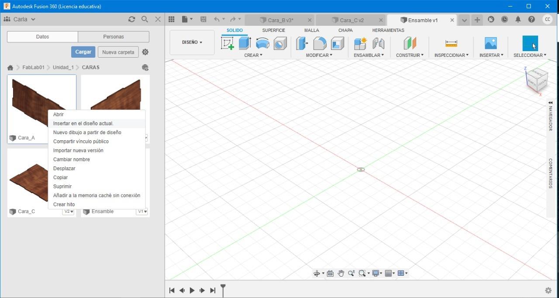
Task: Open search in data panel
Action: [145, 19]
